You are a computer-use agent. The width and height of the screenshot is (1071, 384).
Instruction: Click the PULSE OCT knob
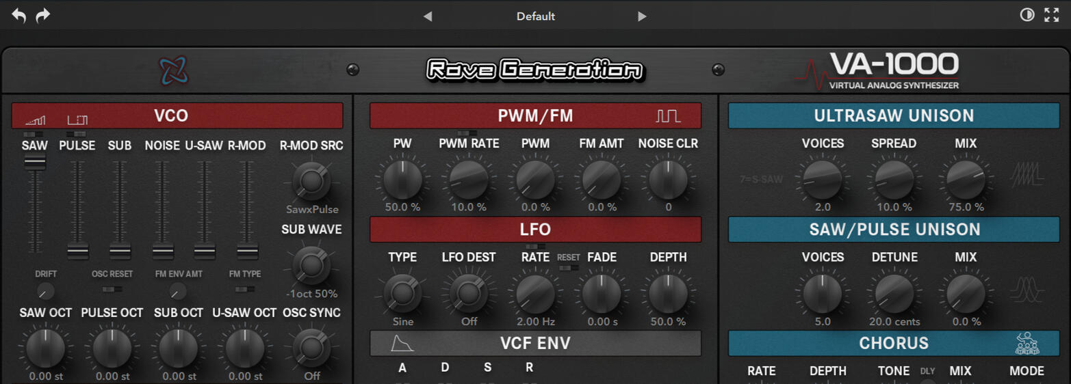(x=112, y=348)
